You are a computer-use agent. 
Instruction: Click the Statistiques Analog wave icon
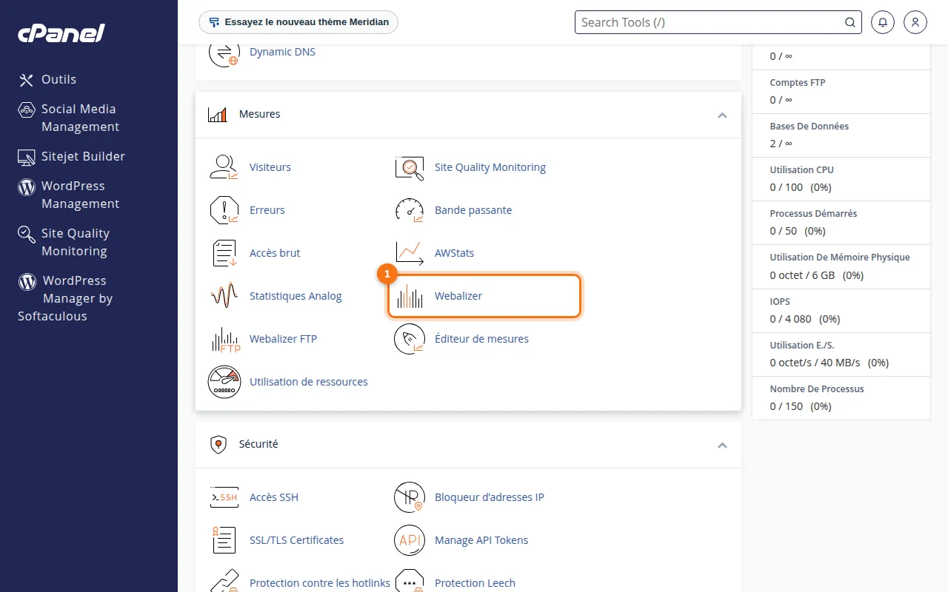pyautogui.click(x=224, y=296)
